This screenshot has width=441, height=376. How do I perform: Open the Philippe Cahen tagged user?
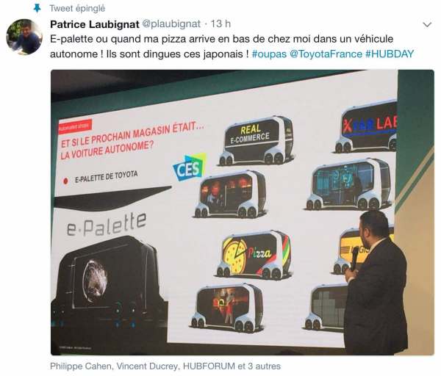82,366
